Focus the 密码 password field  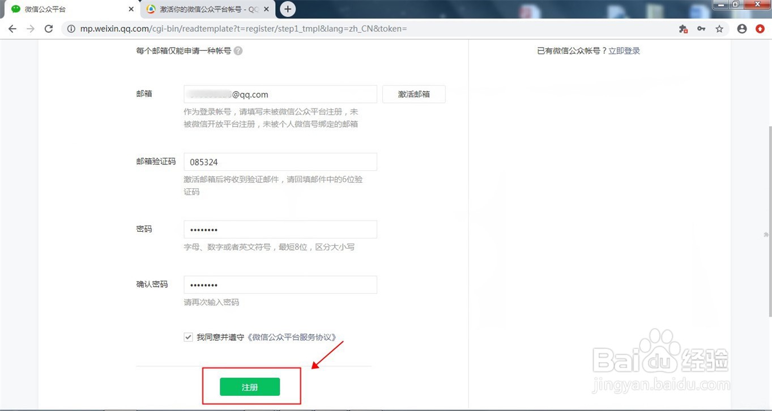pos(280,230)
